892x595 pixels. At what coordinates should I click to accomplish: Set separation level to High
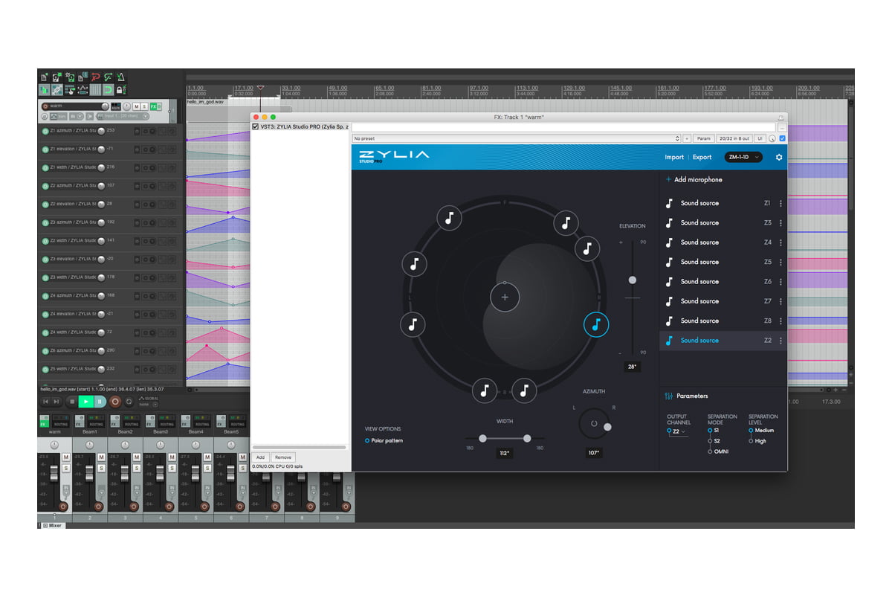[751, 441]
